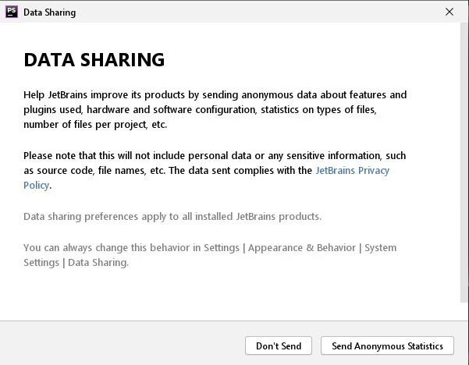
Task: Click the Don't Send button
Action: pyautogui.click(x=279, y=346)
